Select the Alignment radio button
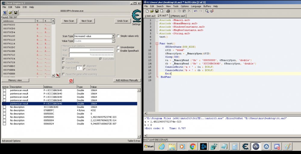The image size is (301, 154). [x=85, y=66]
